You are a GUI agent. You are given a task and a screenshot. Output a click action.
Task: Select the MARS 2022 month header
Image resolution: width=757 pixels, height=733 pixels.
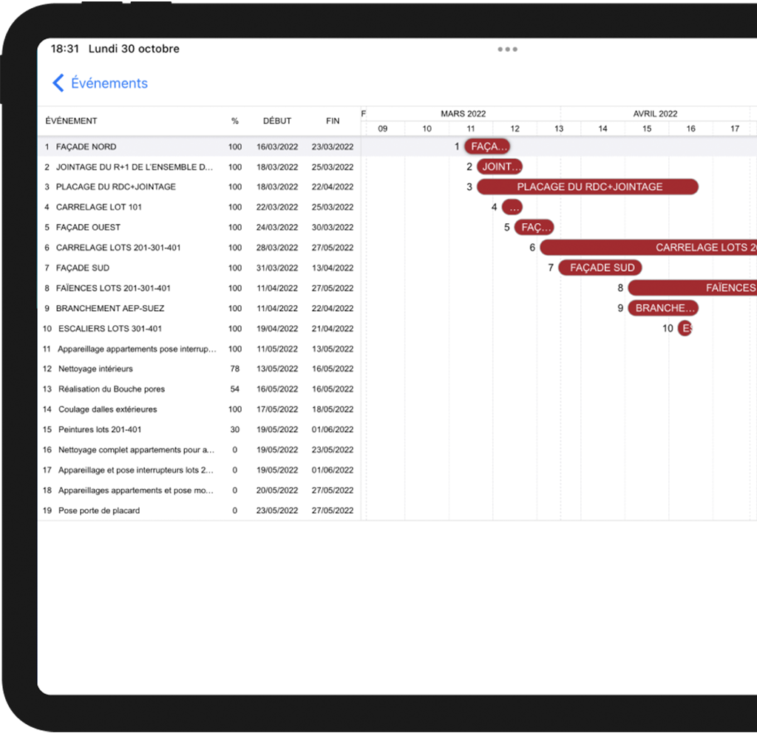464,114
